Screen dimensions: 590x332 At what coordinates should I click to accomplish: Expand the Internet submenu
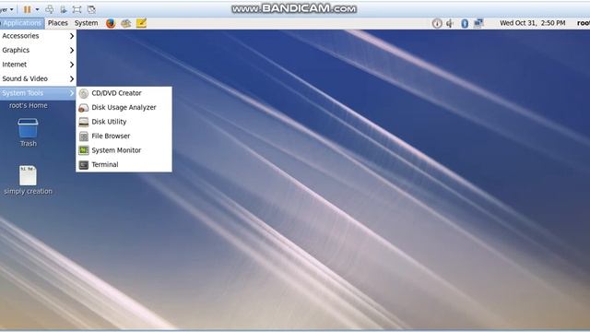click(x=38, y=65)
